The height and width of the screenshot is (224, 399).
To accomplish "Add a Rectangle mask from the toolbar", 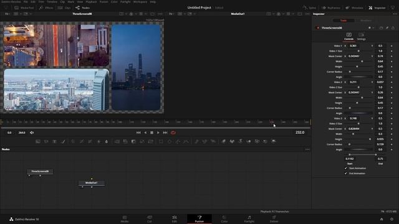I will tap(161, 141).
